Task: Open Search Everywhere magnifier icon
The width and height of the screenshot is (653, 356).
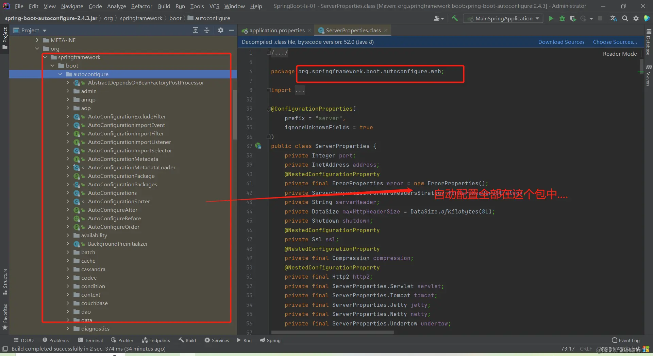Action: 625,18
